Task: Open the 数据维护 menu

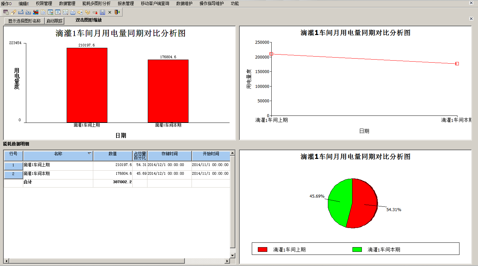Action: [184, 3]
